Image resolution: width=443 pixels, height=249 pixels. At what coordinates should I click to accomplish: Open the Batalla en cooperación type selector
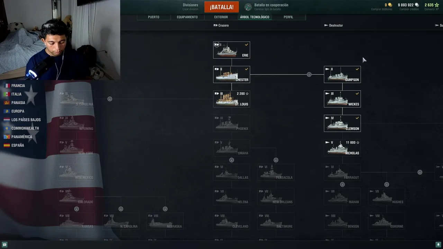click(x=271, y=7)
